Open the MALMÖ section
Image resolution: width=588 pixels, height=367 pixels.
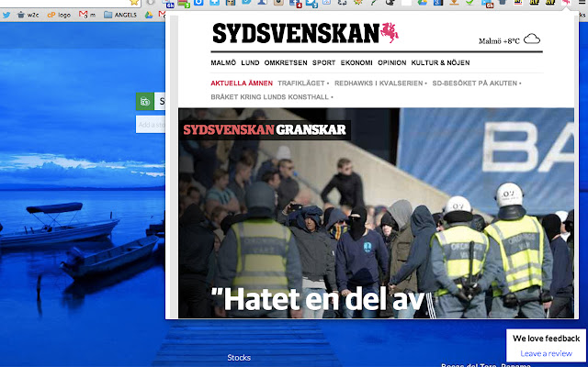coord(223,63)
